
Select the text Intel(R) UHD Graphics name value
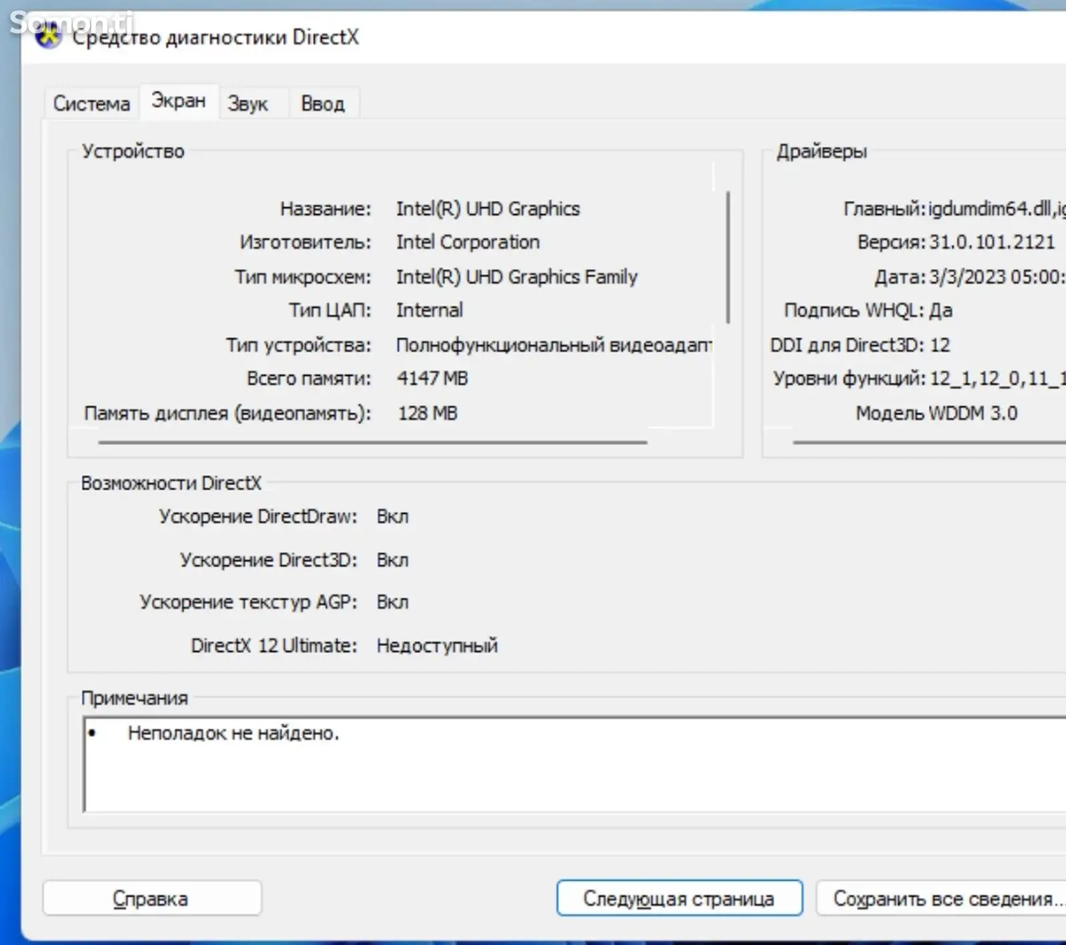[x=488, y=209]
